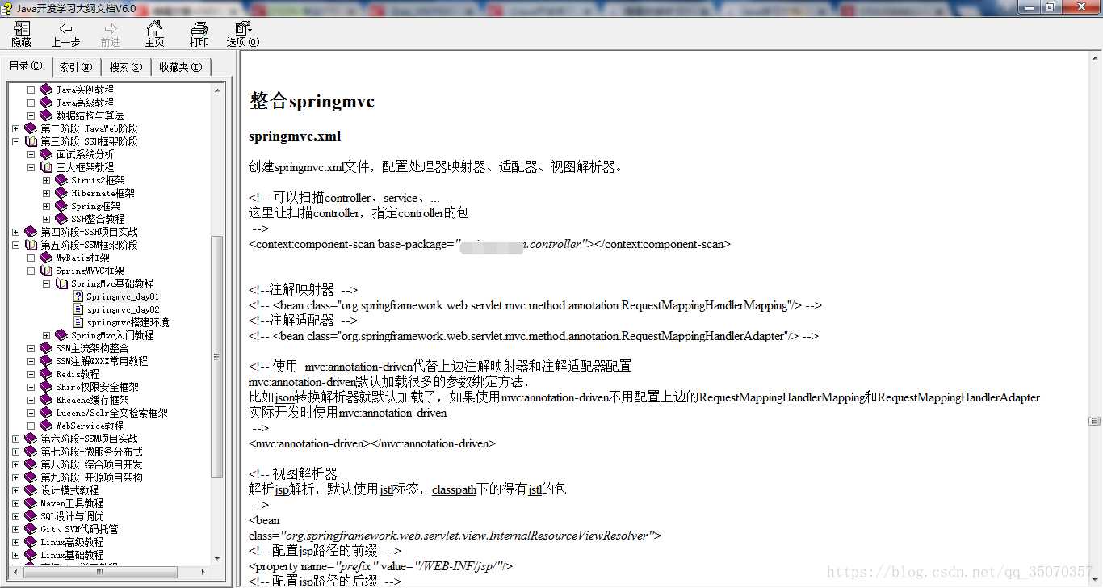The height and width of the screenshot is (588, 1103).
Task: Click book icon beside Hibernate框架
Action: click(x=61, y=193)
